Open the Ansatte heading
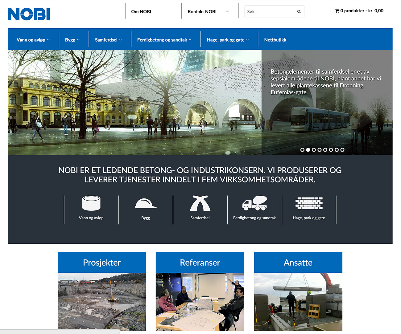The height and width of the screenshot is (334, 401). point(298,262)
